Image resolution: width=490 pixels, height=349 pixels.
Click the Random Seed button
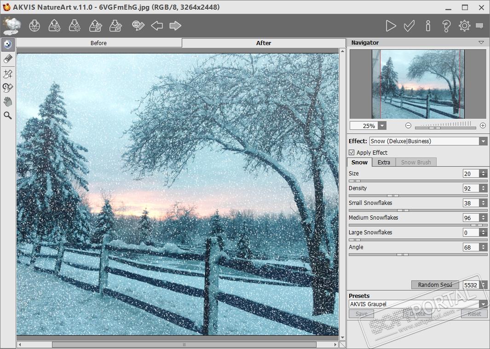click(435, 285)
